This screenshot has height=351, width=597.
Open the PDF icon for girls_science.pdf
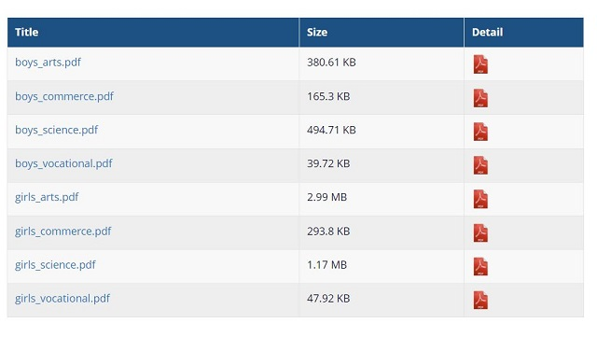click(x=480, y=266)
